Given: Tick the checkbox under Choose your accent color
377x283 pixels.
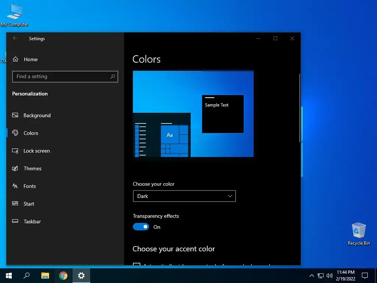Looking at the screenshot, I should 137,264.
